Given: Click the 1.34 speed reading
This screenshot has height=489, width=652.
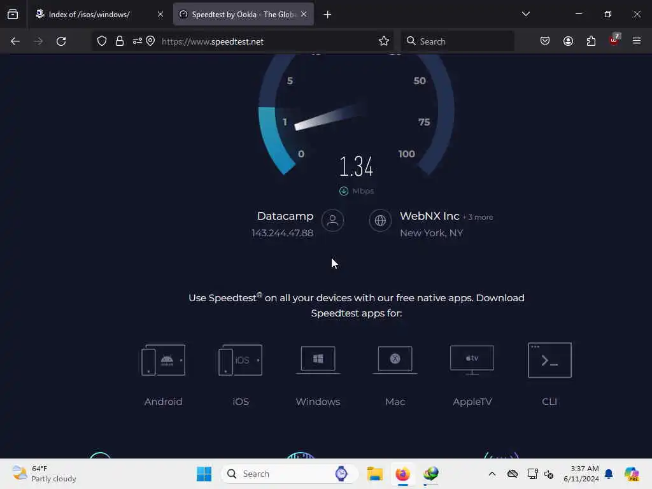Looking at the screenshot, I should [357, 166].
